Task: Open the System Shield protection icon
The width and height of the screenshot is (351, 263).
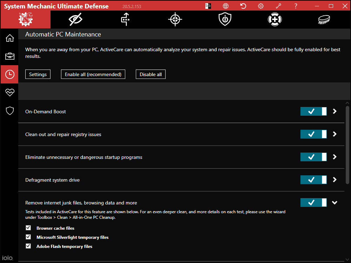Action: 225,19
